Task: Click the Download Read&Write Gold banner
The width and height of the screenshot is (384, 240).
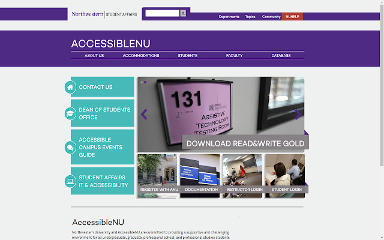Action: (x=245, y=142)
